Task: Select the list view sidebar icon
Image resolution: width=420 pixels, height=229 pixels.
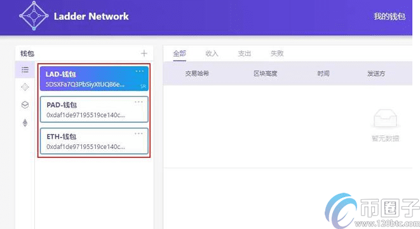Action: [25, 70]
